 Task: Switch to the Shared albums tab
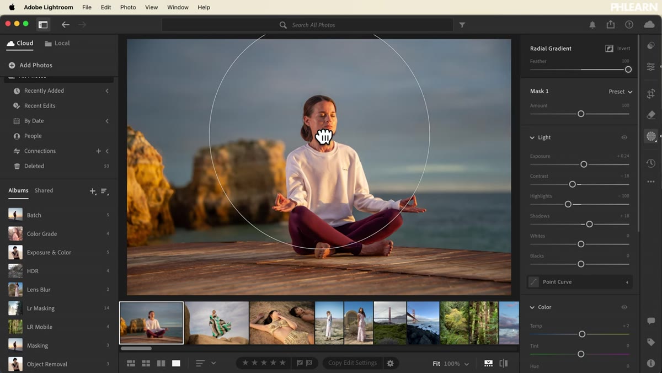coord(44,190)
